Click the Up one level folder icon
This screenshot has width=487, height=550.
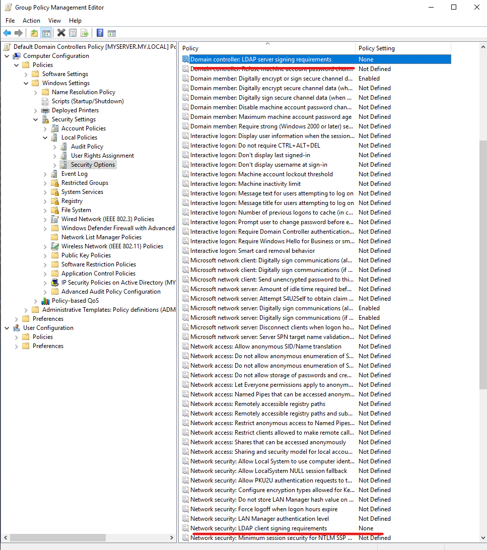point(34,33)
